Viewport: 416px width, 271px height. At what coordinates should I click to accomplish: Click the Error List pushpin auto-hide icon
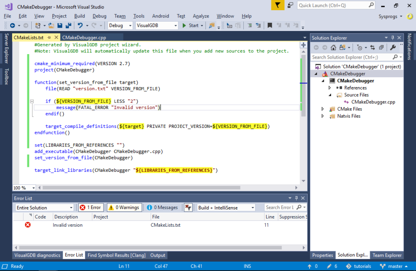[x=296, y=198]
